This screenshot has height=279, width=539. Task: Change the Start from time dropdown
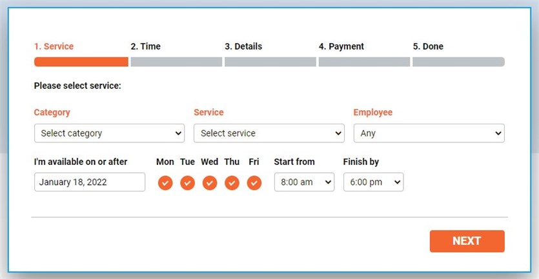[x=304, y=182]
